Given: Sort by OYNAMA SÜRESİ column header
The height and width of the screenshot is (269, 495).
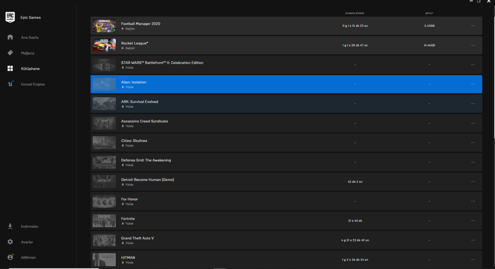Looking at the screenshot, I should click(x=354, y=13).
